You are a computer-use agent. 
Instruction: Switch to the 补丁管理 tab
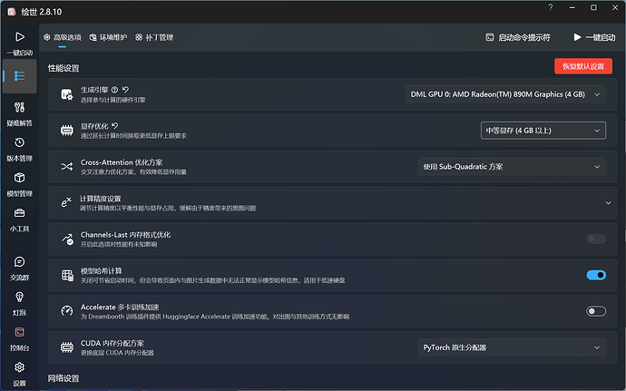point(154,37)
